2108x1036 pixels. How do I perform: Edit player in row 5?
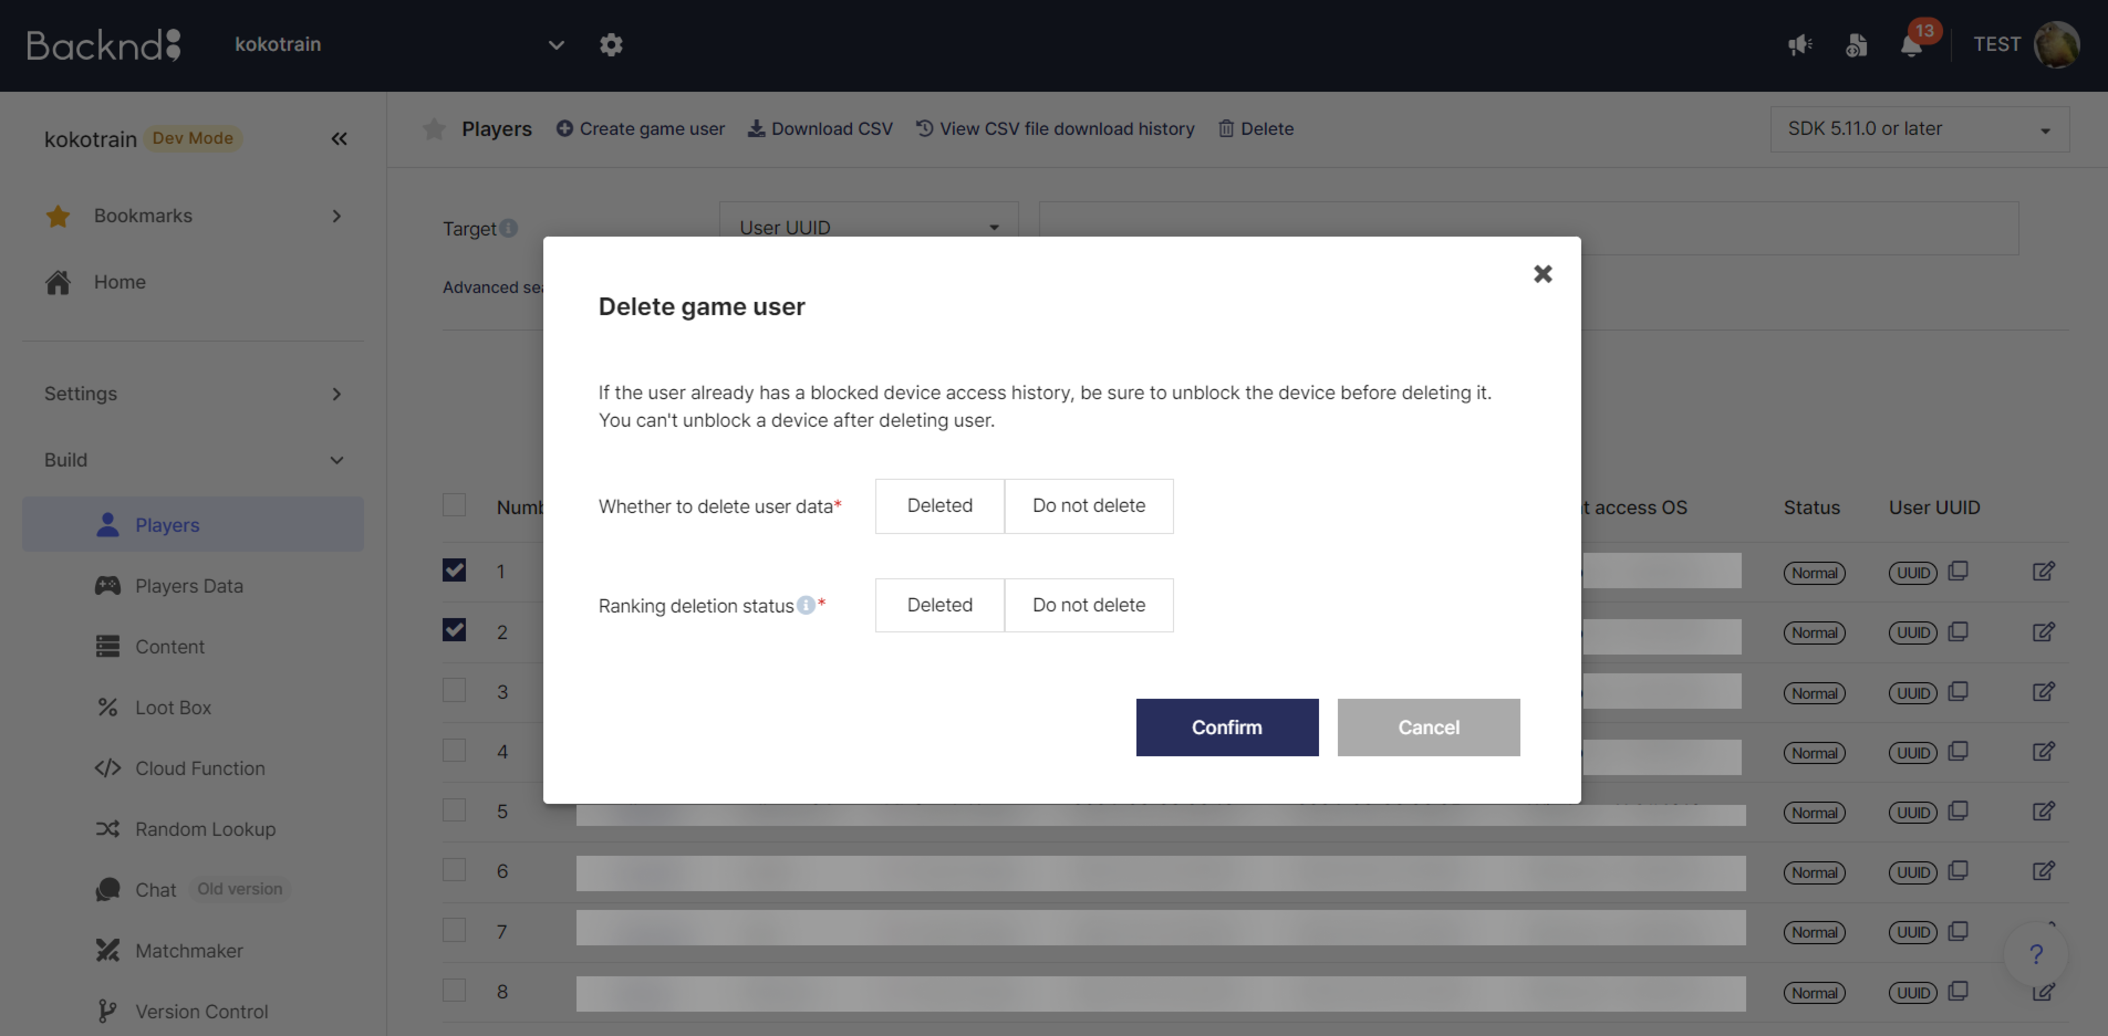pyautogui.click(x=2043, y=811)
